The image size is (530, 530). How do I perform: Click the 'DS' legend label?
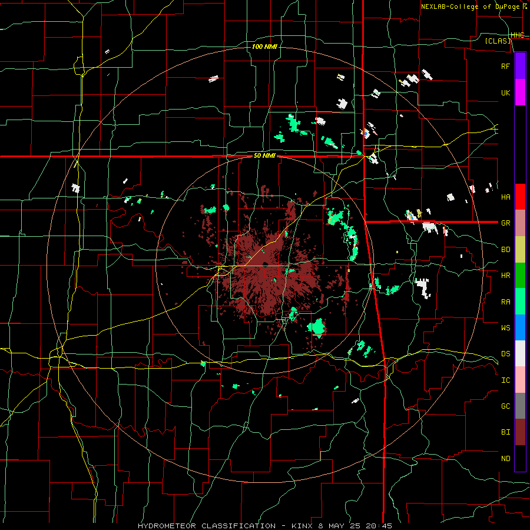505,354
